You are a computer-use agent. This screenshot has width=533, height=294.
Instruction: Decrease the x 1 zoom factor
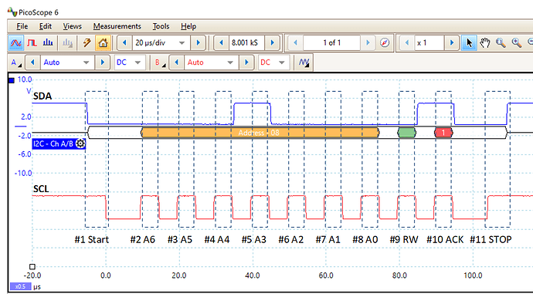pyautogui.click(x=406, y=42)
